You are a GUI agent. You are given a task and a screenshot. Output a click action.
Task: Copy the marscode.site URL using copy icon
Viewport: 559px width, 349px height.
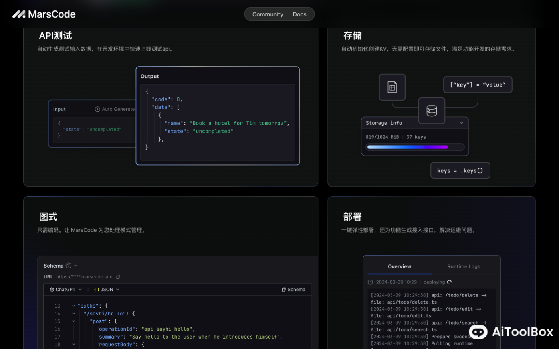118,276
